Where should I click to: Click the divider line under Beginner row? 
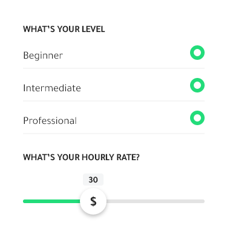pos(114,68)
